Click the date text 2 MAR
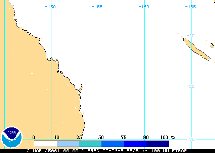 coord(34,151)
